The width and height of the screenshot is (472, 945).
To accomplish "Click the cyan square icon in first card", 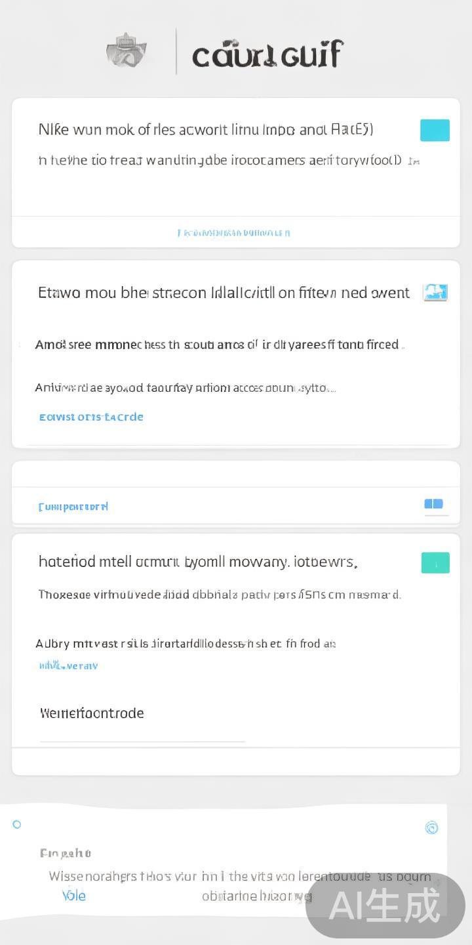I will (x=435, y=130).
